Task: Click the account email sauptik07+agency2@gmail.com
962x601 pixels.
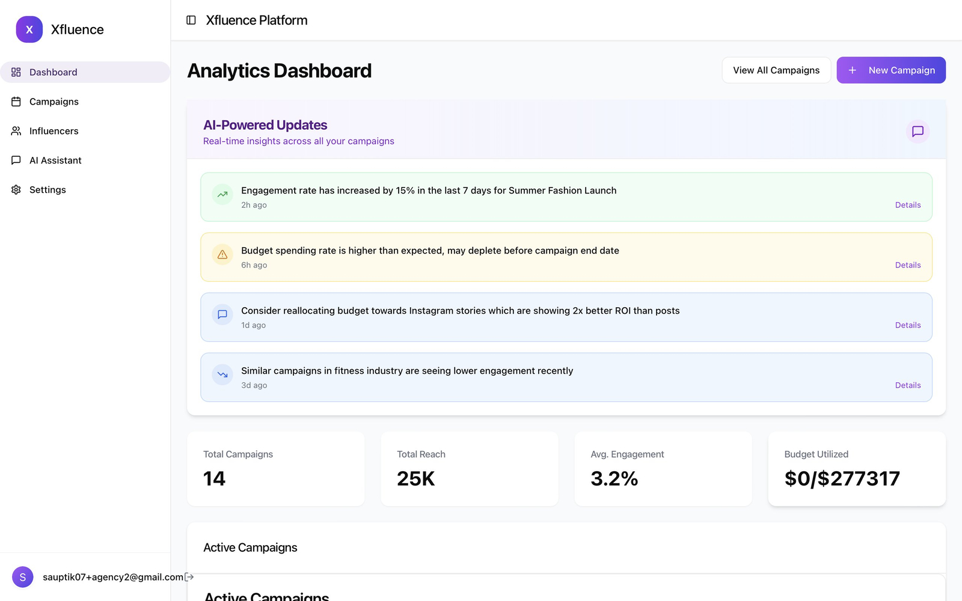Action: 113,577
